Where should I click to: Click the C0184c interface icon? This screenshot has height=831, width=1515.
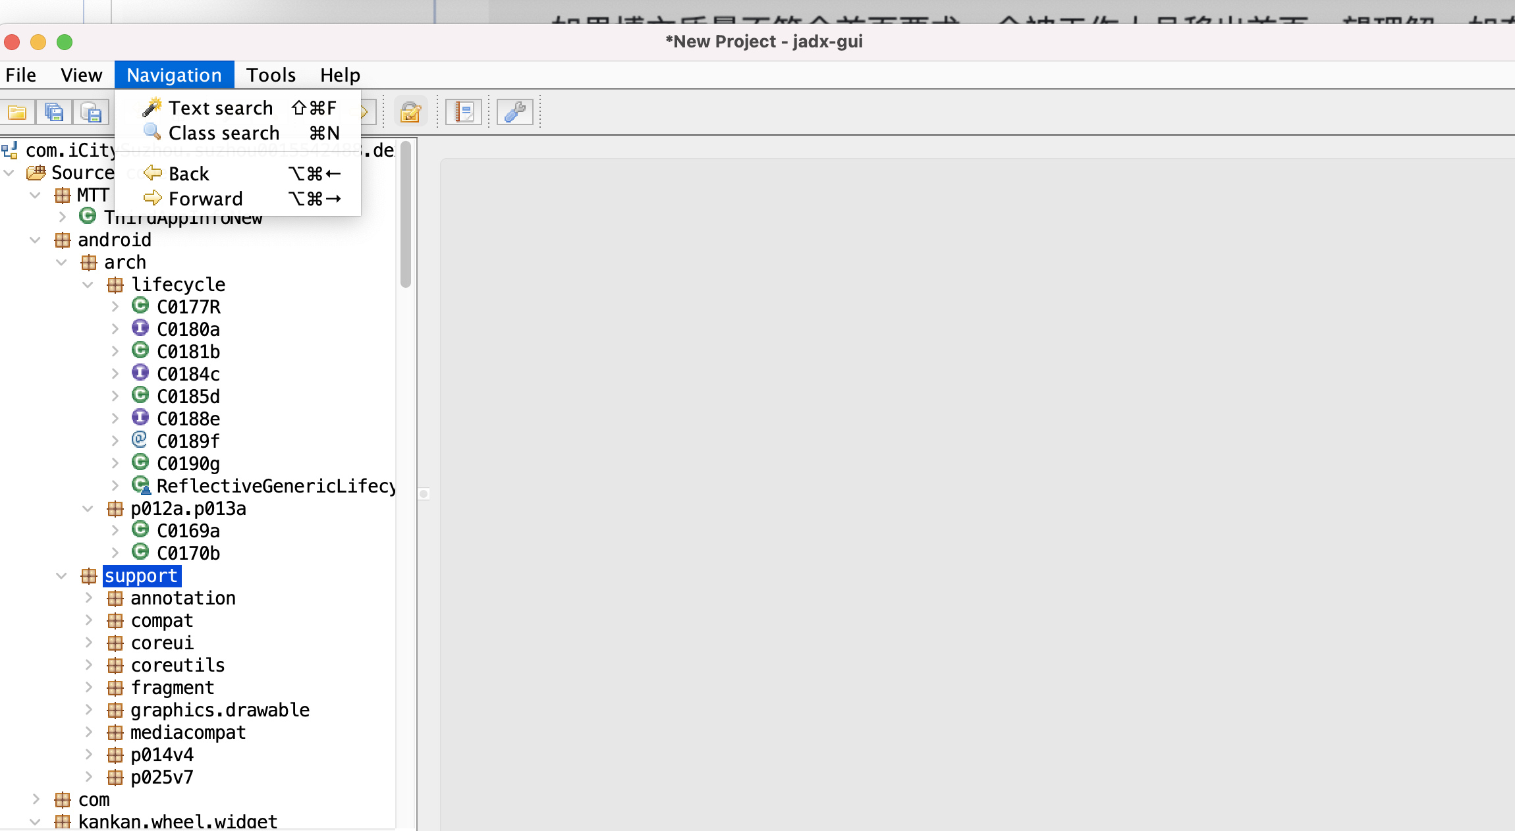pyautogui.click(x=140, y=372)
